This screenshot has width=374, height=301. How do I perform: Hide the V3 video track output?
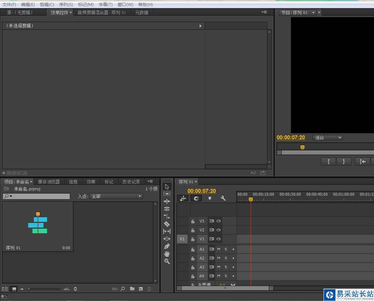218,221
